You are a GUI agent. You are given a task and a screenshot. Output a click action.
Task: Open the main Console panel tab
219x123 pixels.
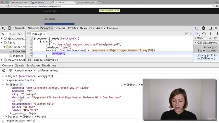click(113, 28)
